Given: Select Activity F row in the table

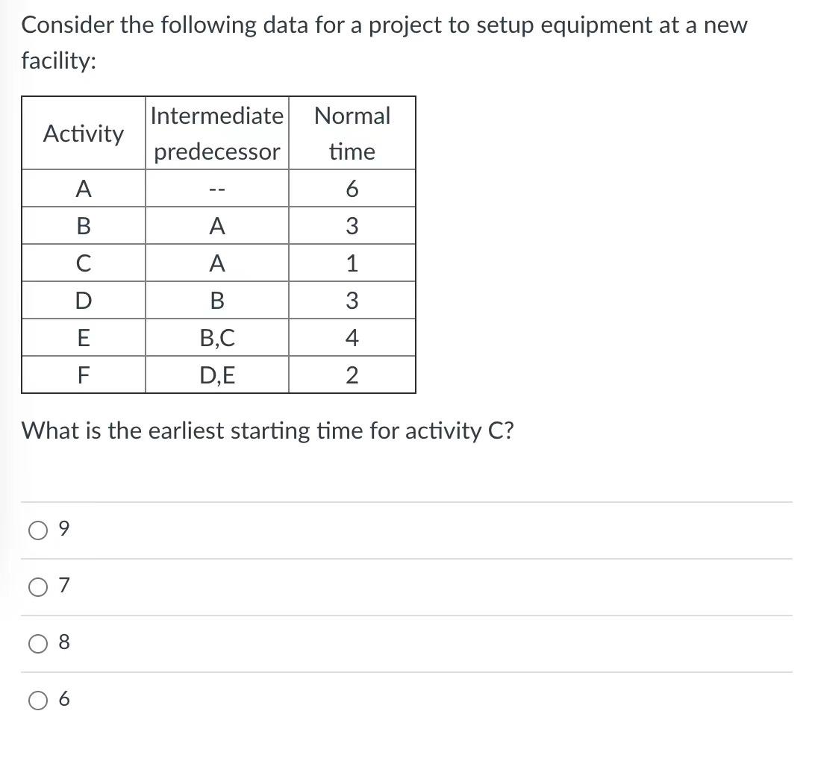Looking at the screenshot, I should [83, 375].
